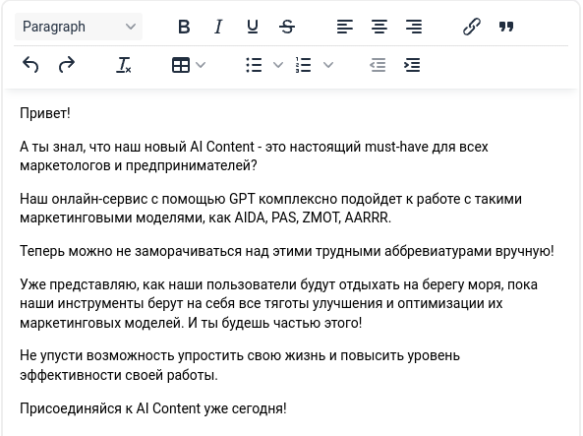This screenshot has width=583, height=436.
Task: Align text left
Action: click(x=345, y=27)
